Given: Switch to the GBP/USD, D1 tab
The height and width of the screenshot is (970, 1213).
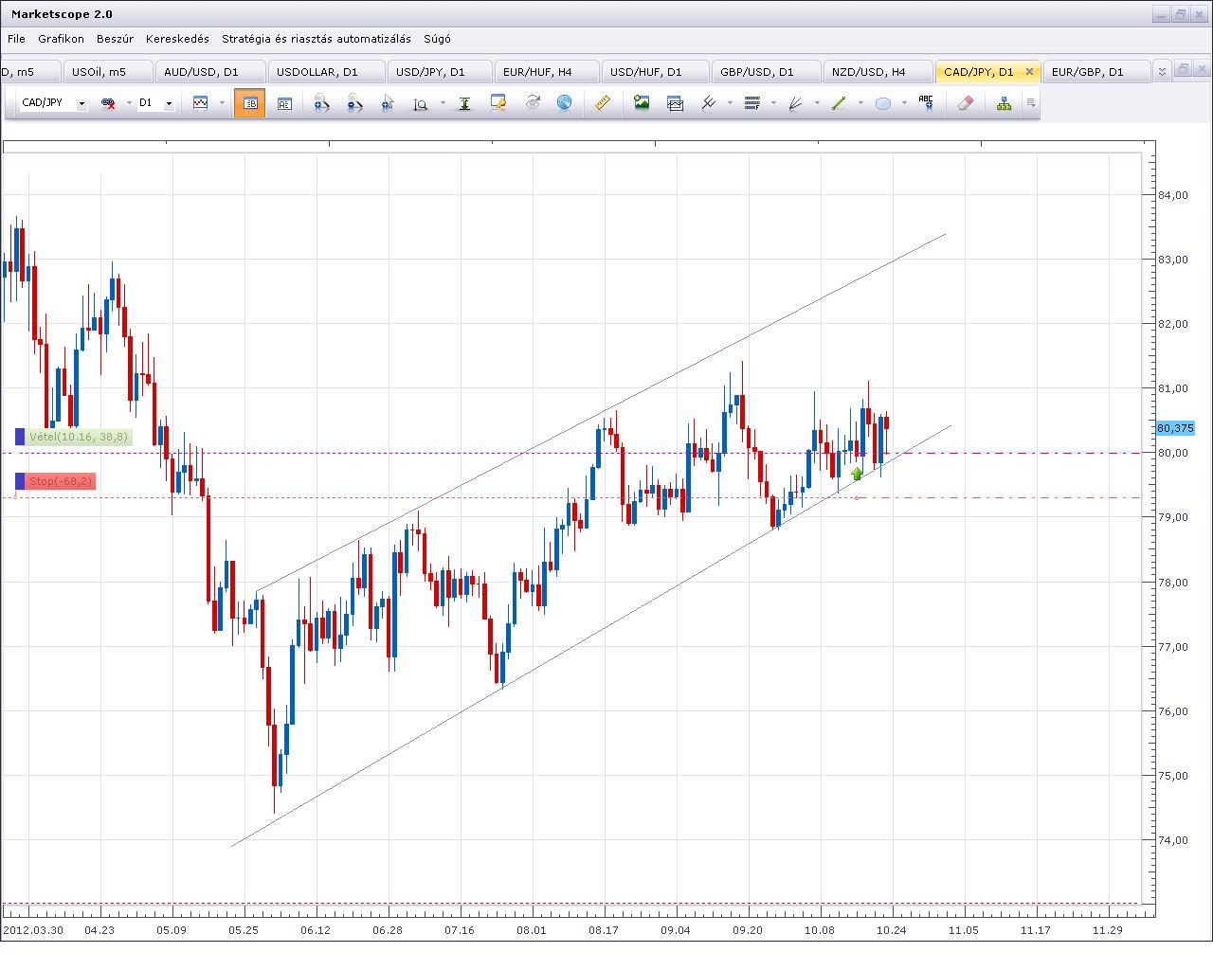Looking at the screenshot, I should 766,72.
